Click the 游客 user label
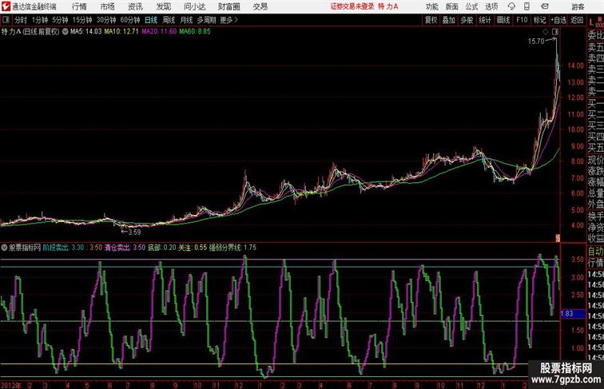The height and width of the screenshot is (389, 604). pos(578,6)
